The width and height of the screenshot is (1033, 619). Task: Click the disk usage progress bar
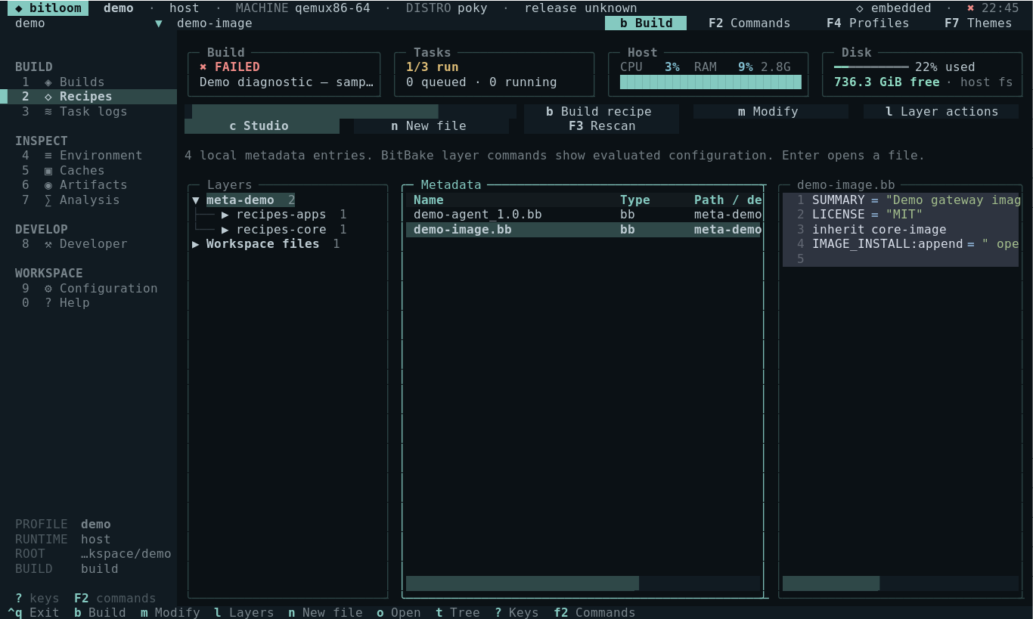(x=871, y=67)
